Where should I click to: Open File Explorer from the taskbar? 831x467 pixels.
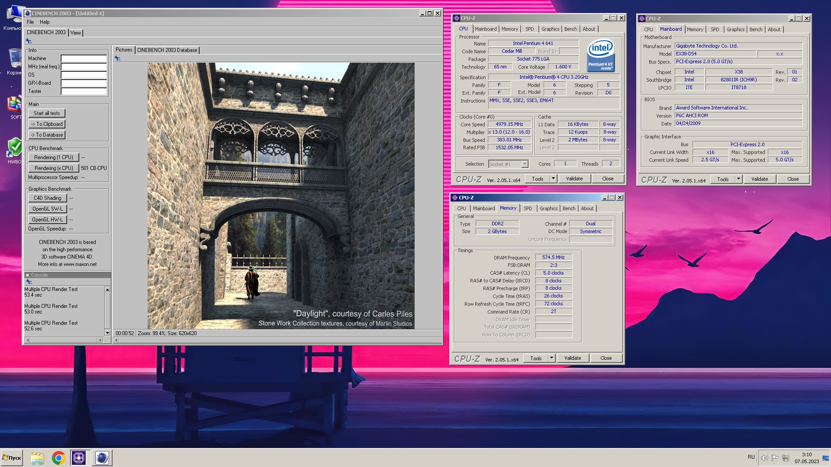point(37,458)
